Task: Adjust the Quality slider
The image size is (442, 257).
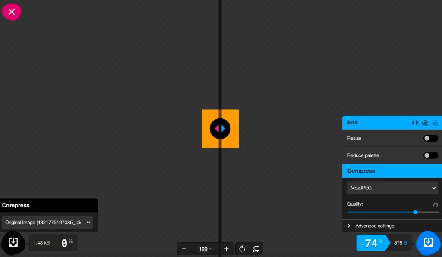Action: tap(415, 212)
